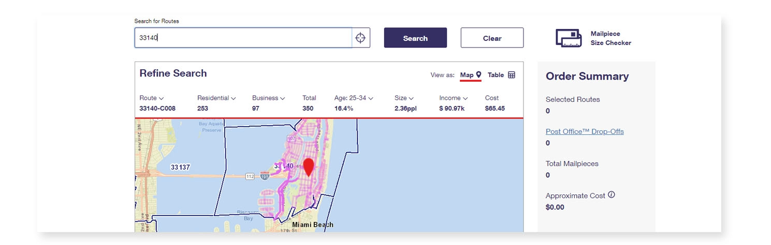Click the locate-me crosshair icon
Viewport: 771px width, 245px height.
point(361,38)
